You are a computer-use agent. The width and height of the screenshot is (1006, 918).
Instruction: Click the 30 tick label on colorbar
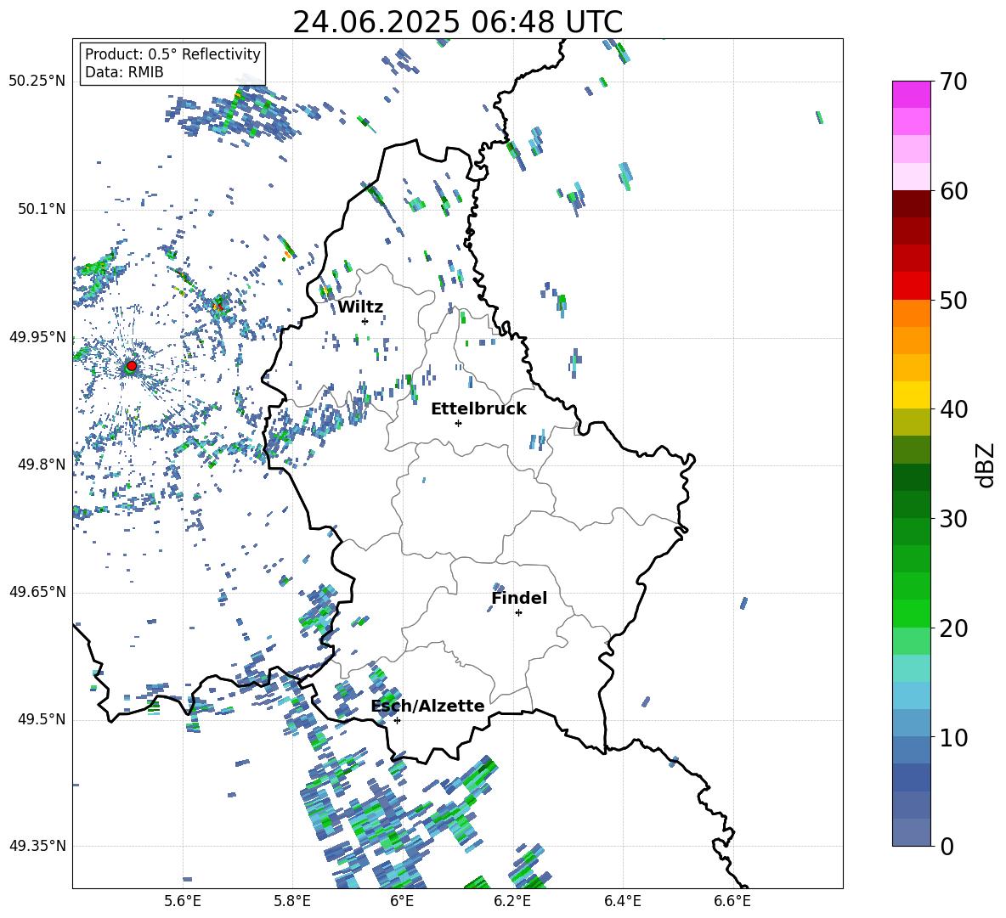pos(953,519)
